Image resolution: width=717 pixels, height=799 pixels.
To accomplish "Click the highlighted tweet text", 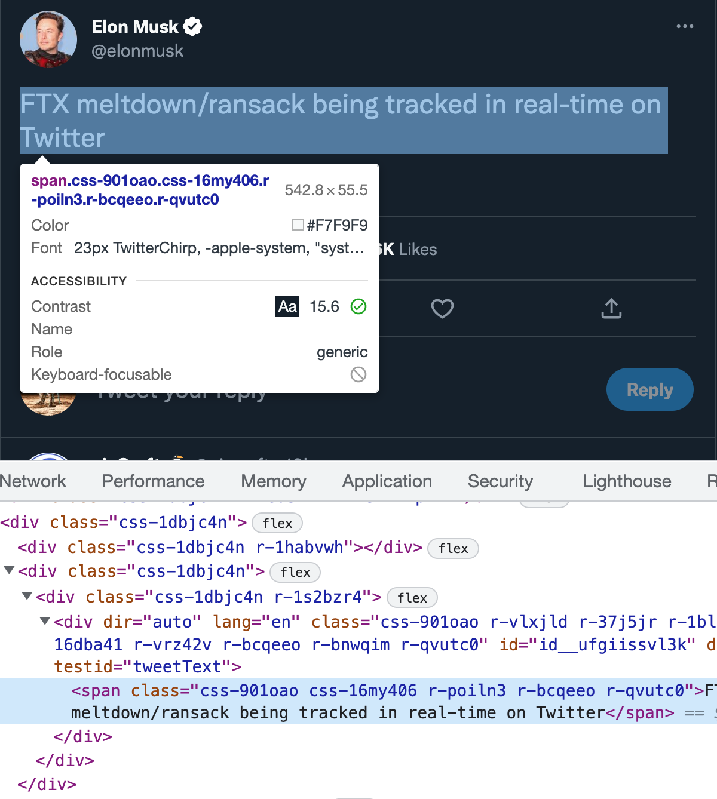I will 344,121.
